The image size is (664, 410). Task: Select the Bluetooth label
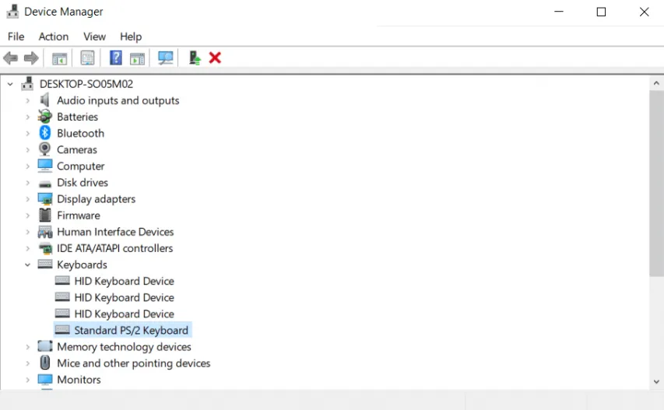tap(80, 133)
